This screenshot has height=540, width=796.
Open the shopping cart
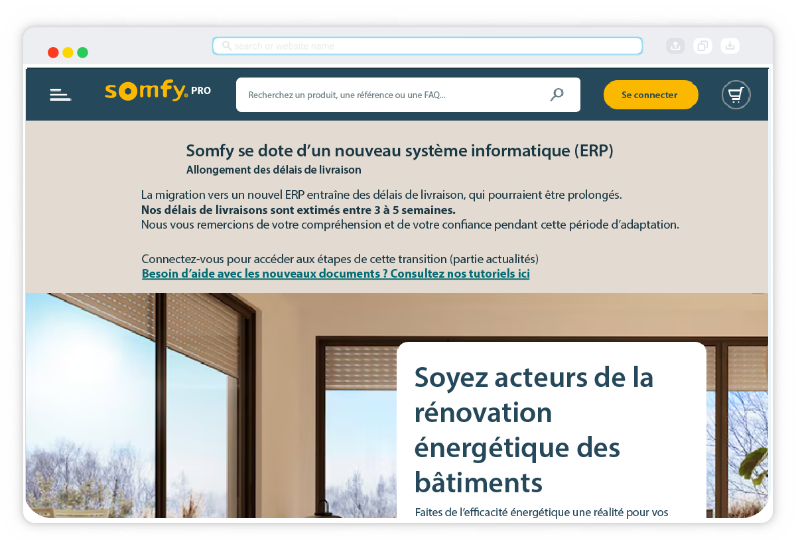point(736,95)
